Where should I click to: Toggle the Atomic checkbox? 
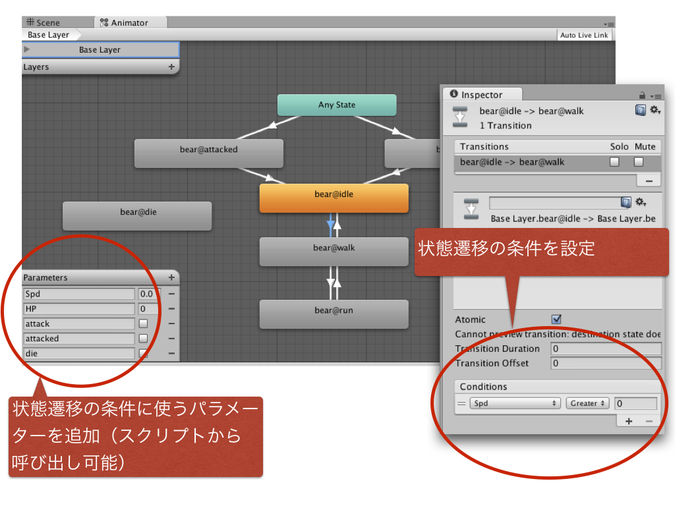tap(556, 320)
